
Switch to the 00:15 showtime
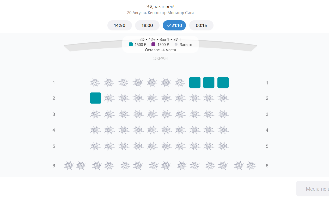point(201,25)
